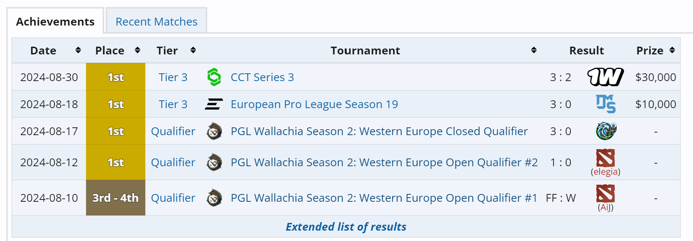Select the Achievements tab
Image resolution: width=693 pixels, height=241 pixels.
(x=55, y=22)
